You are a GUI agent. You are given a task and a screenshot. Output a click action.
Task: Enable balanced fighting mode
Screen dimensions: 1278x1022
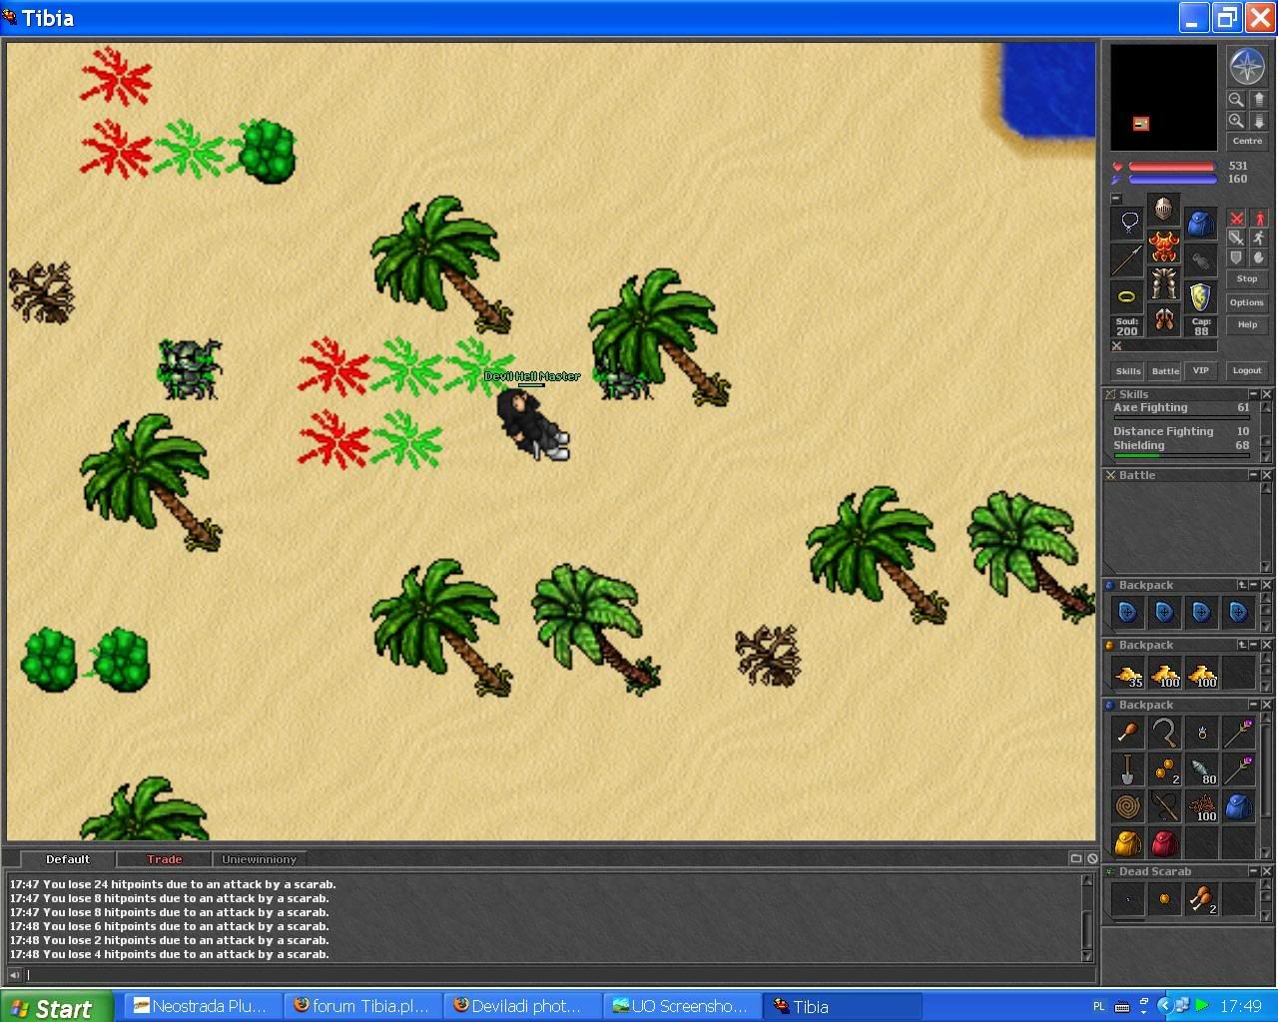pyautogui.click(x=1236, y=239)
